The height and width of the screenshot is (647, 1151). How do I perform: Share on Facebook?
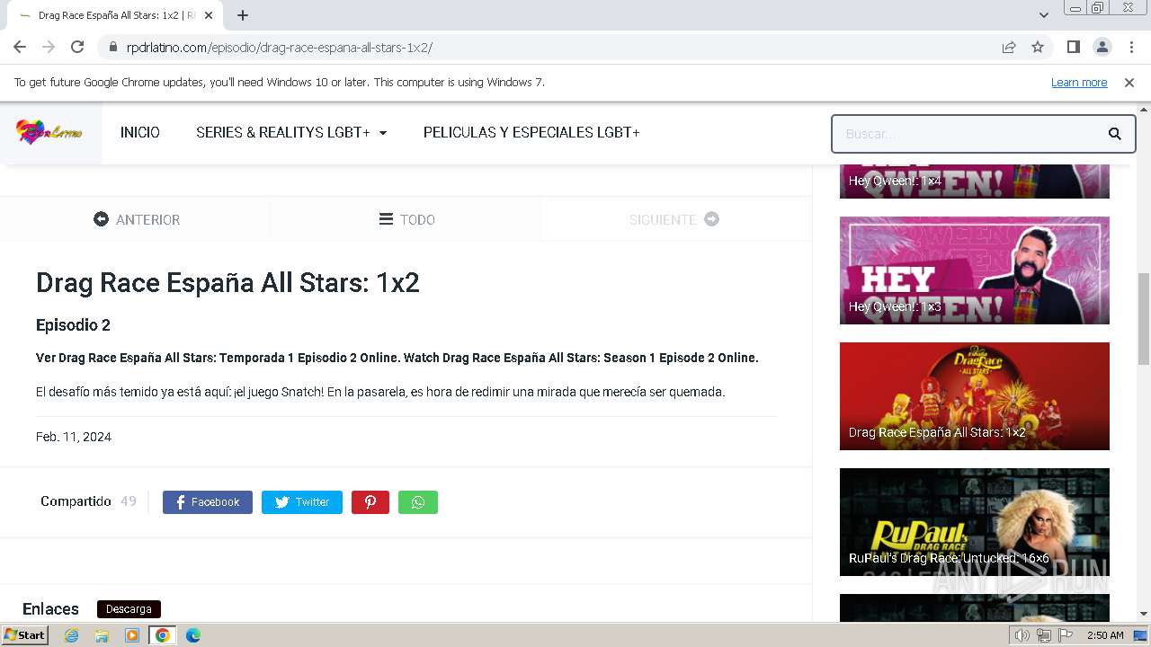coord(208,502)
